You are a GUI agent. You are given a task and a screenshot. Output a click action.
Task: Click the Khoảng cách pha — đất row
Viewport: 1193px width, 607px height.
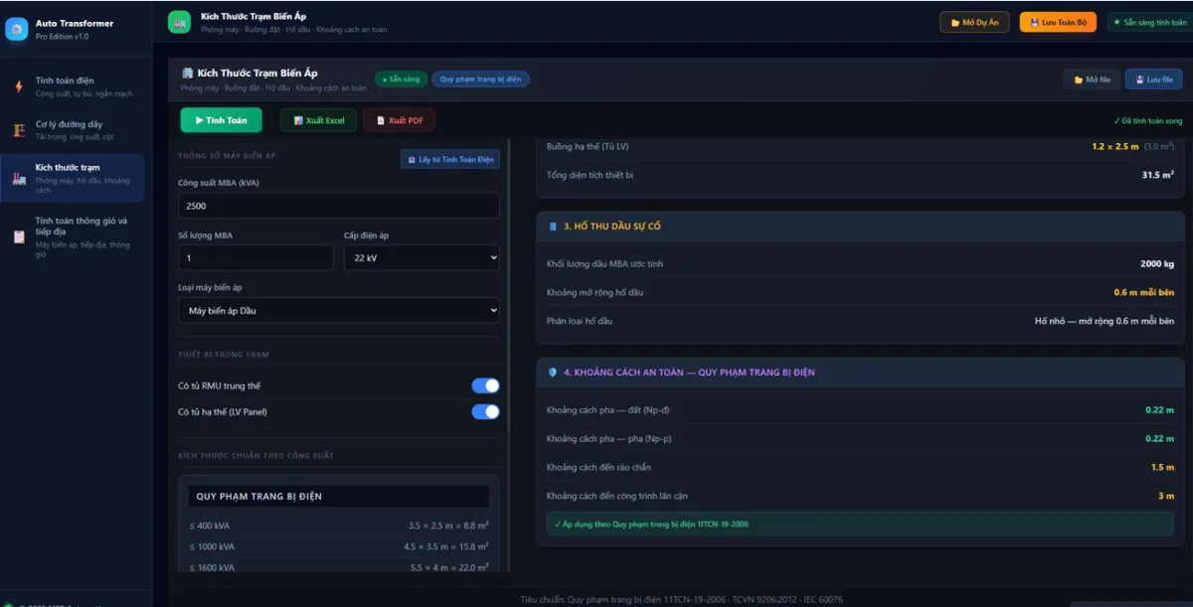tap(860, 409)
